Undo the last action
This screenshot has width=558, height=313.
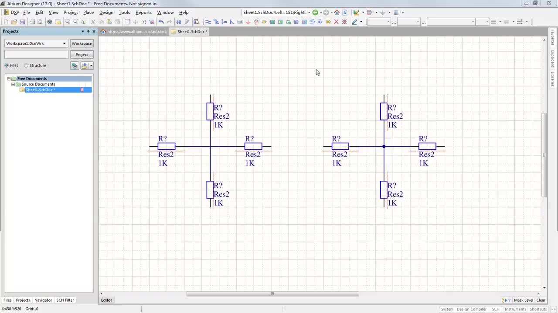pos(161,22)
